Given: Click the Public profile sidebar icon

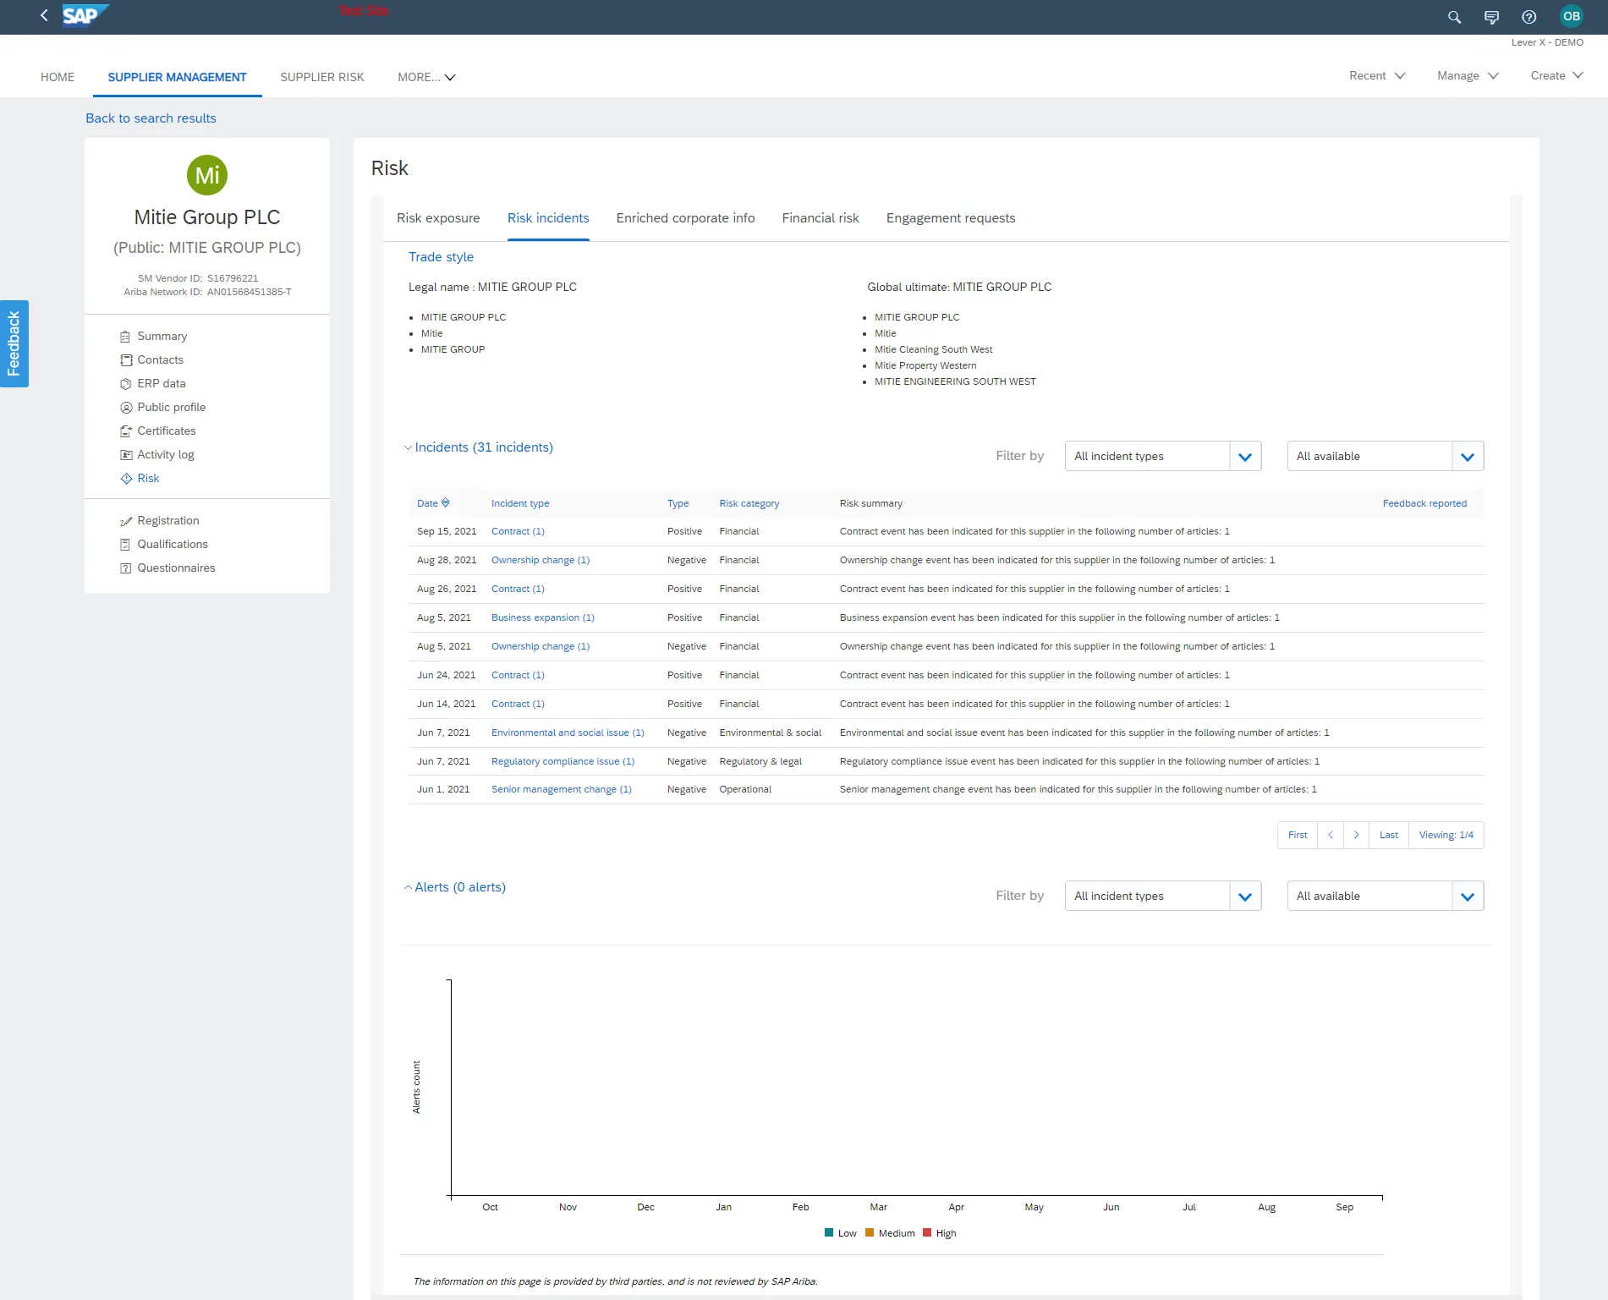Looking at the screenshot, I should [x=125, y=408].
